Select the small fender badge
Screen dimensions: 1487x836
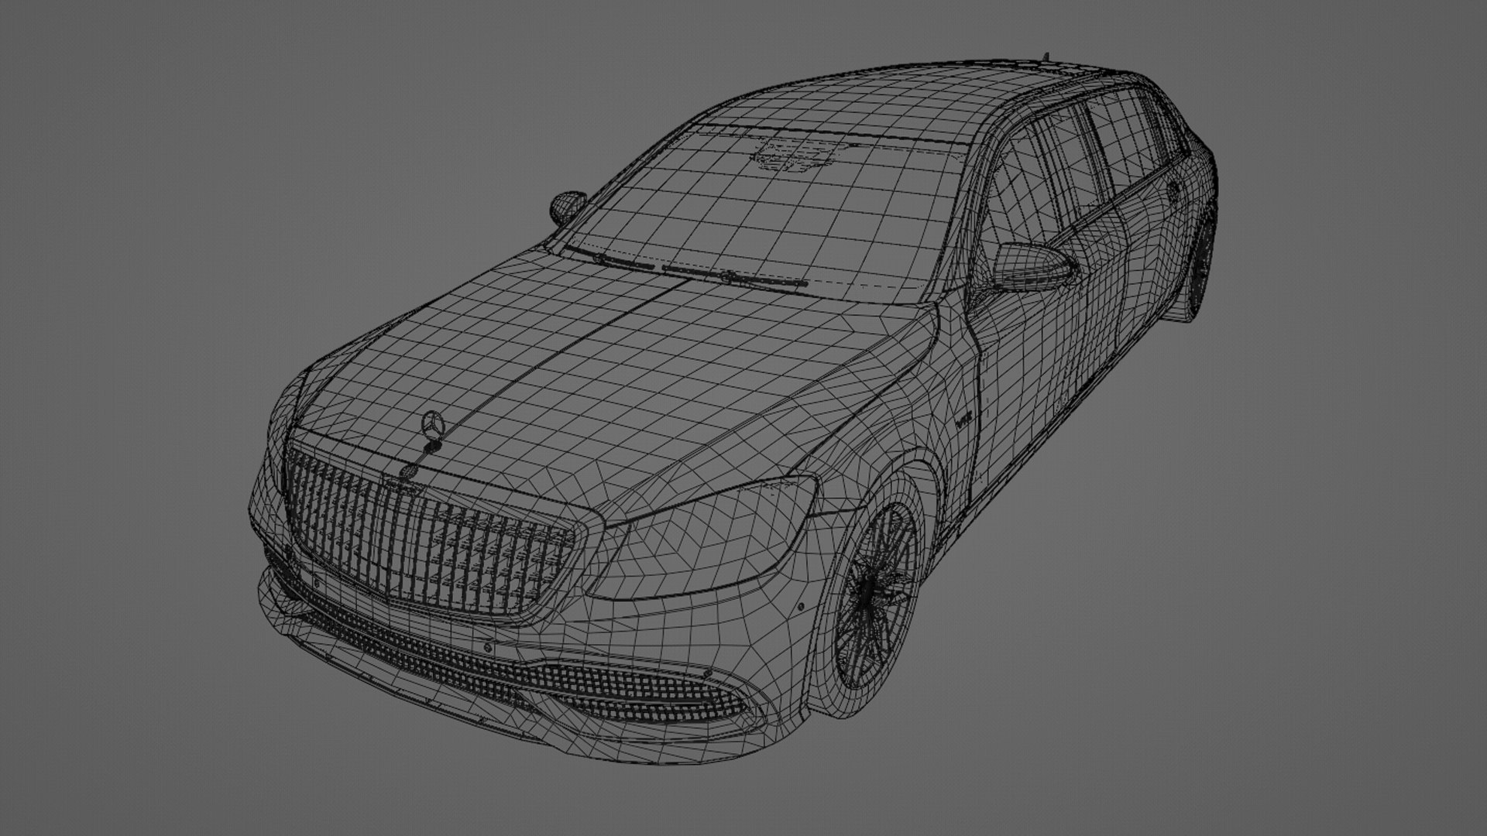coord(964,420)
